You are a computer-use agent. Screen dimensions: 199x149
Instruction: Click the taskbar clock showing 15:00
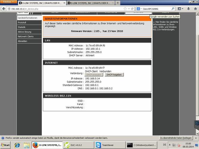[x=188, y=145]
